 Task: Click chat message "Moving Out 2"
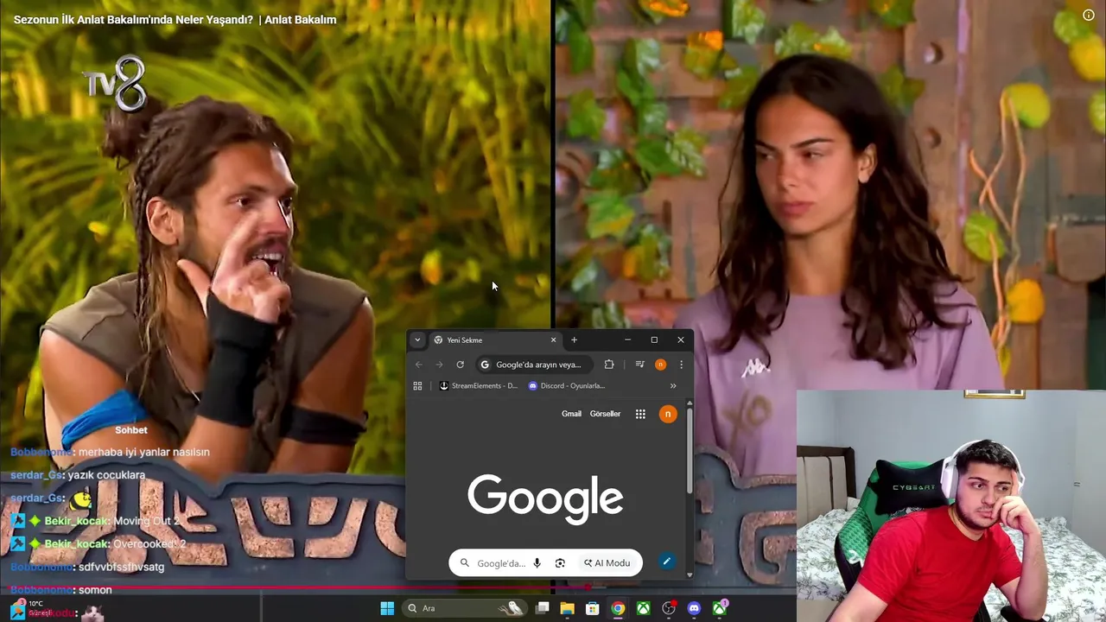pyautogui.click(x=147, y=521)
